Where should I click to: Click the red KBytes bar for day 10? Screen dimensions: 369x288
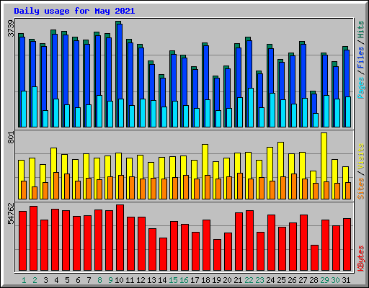(x=120, y=238)
